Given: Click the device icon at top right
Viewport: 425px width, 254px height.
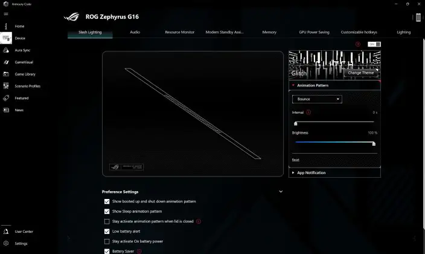Looking at the screenshot, I should [418, 18].
